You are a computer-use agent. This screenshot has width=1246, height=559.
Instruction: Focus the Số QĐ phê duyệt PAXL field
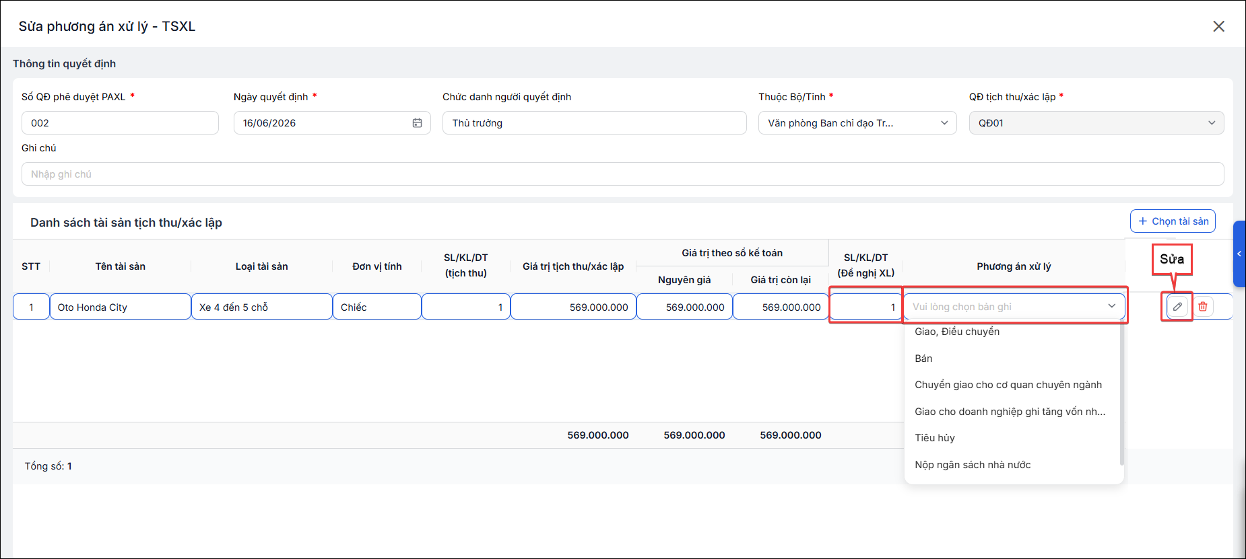click(x=120, y=123)
